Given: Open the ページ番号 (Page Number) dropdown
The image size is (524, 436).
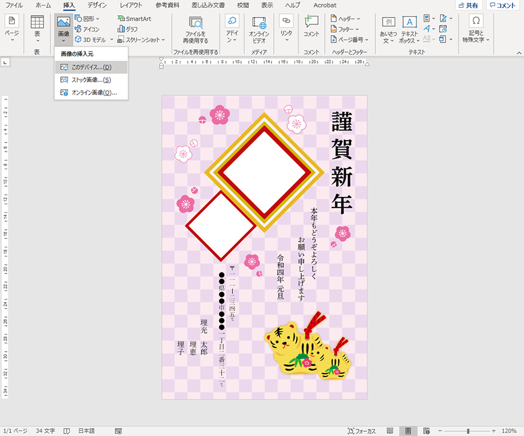Looking at the screenshot, I should (x=349, y=39).
